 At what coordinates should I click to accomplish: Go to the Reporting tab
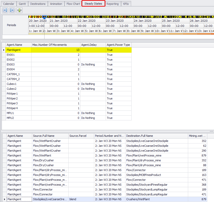click(x=113, y=4)
